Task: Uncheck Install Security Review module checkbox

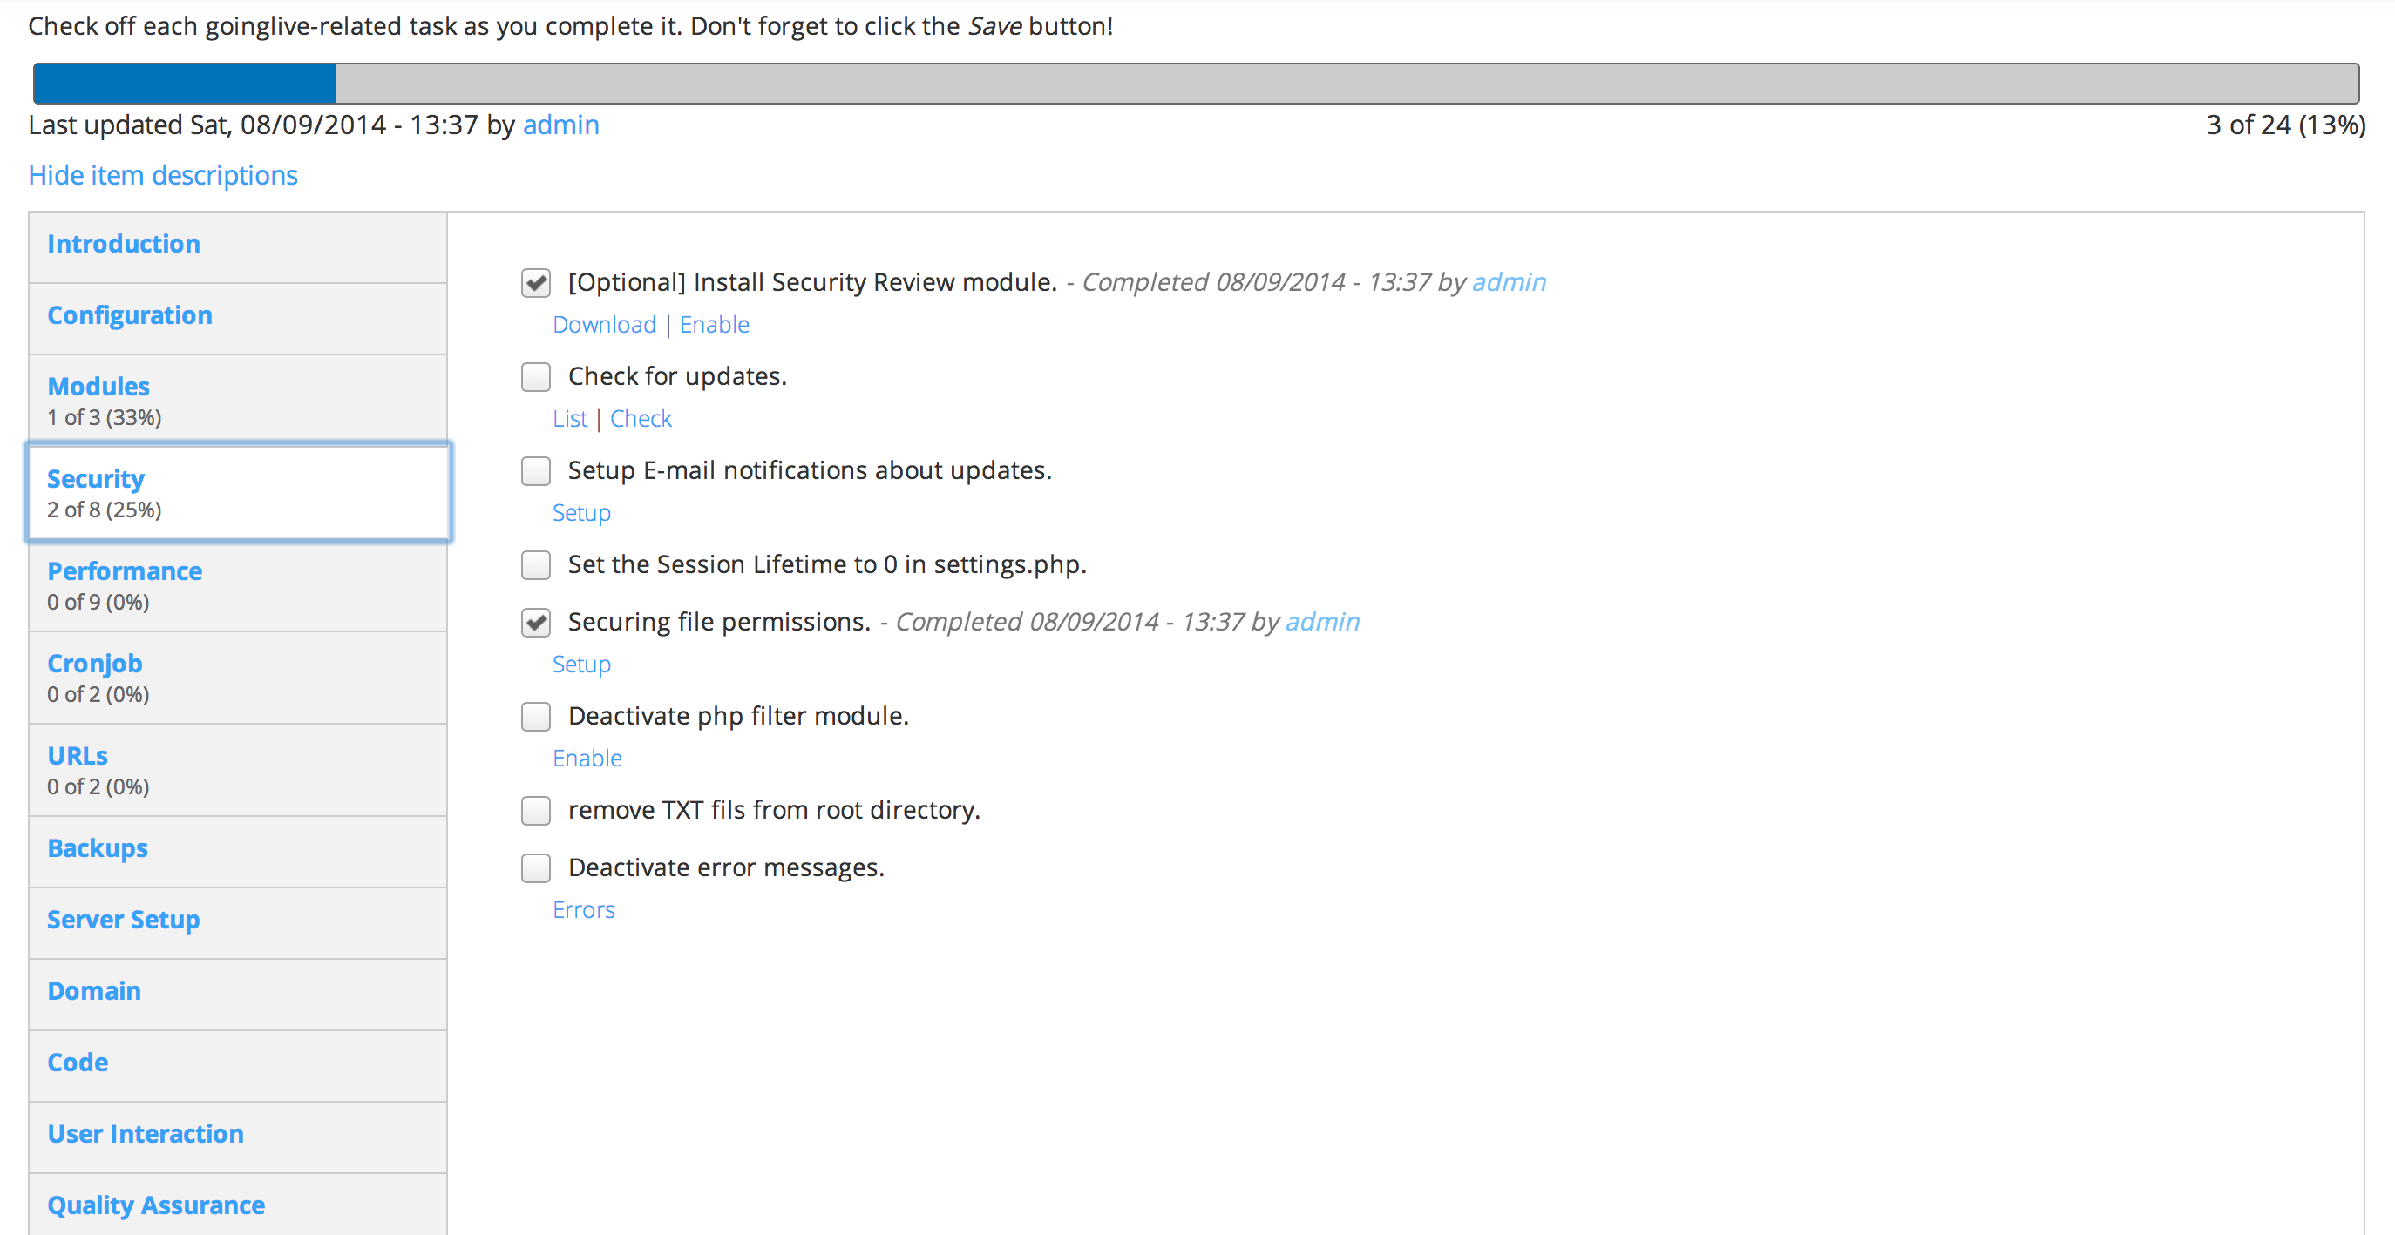Action: (x=535, y=282)
